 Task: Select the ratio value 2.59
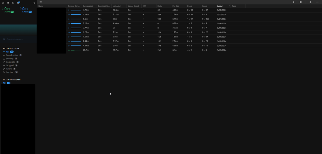[x=159, y=14]
